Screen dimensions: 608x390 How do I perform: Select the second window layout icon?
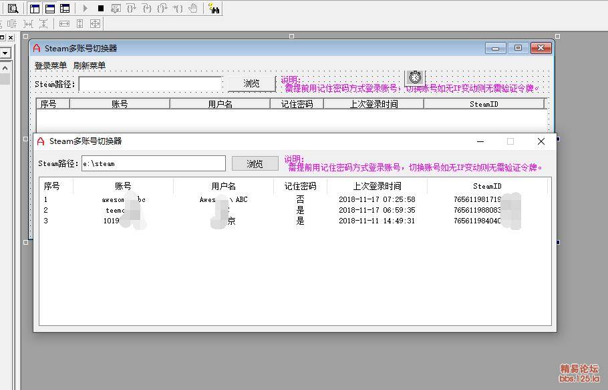pos(50,8)
